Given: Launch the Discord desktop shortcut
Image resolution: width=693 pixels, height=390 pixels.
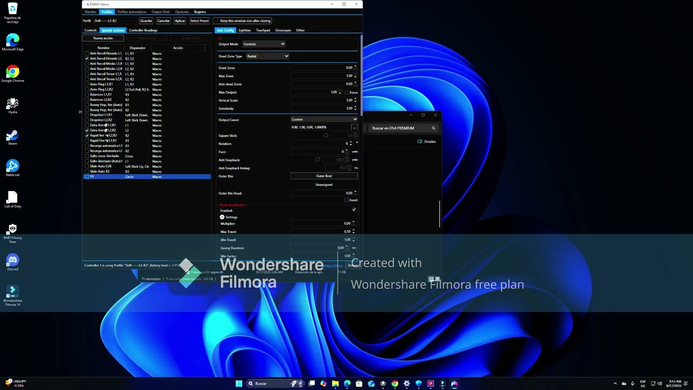Looking at the screenshot, I should click(12, 263).
